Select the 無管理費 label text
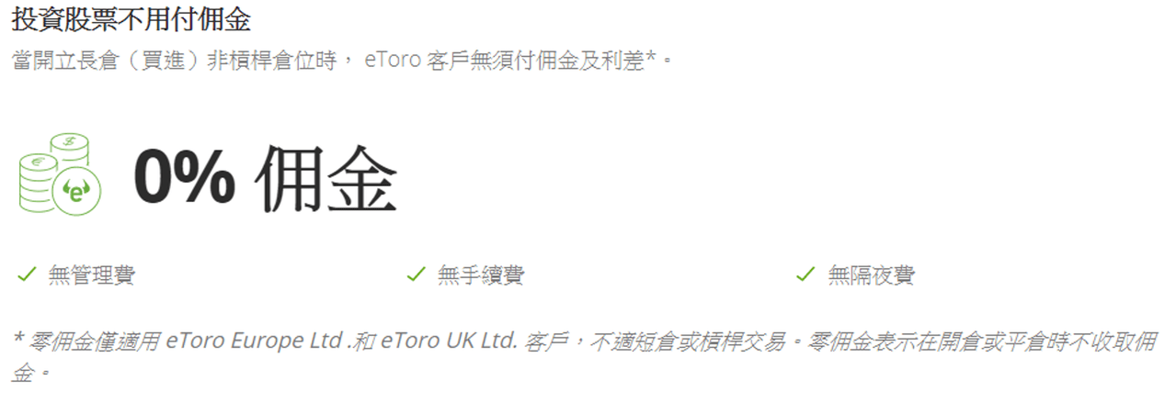The width and height of the screenshot is (1176, 414). (x=91, y=274)
